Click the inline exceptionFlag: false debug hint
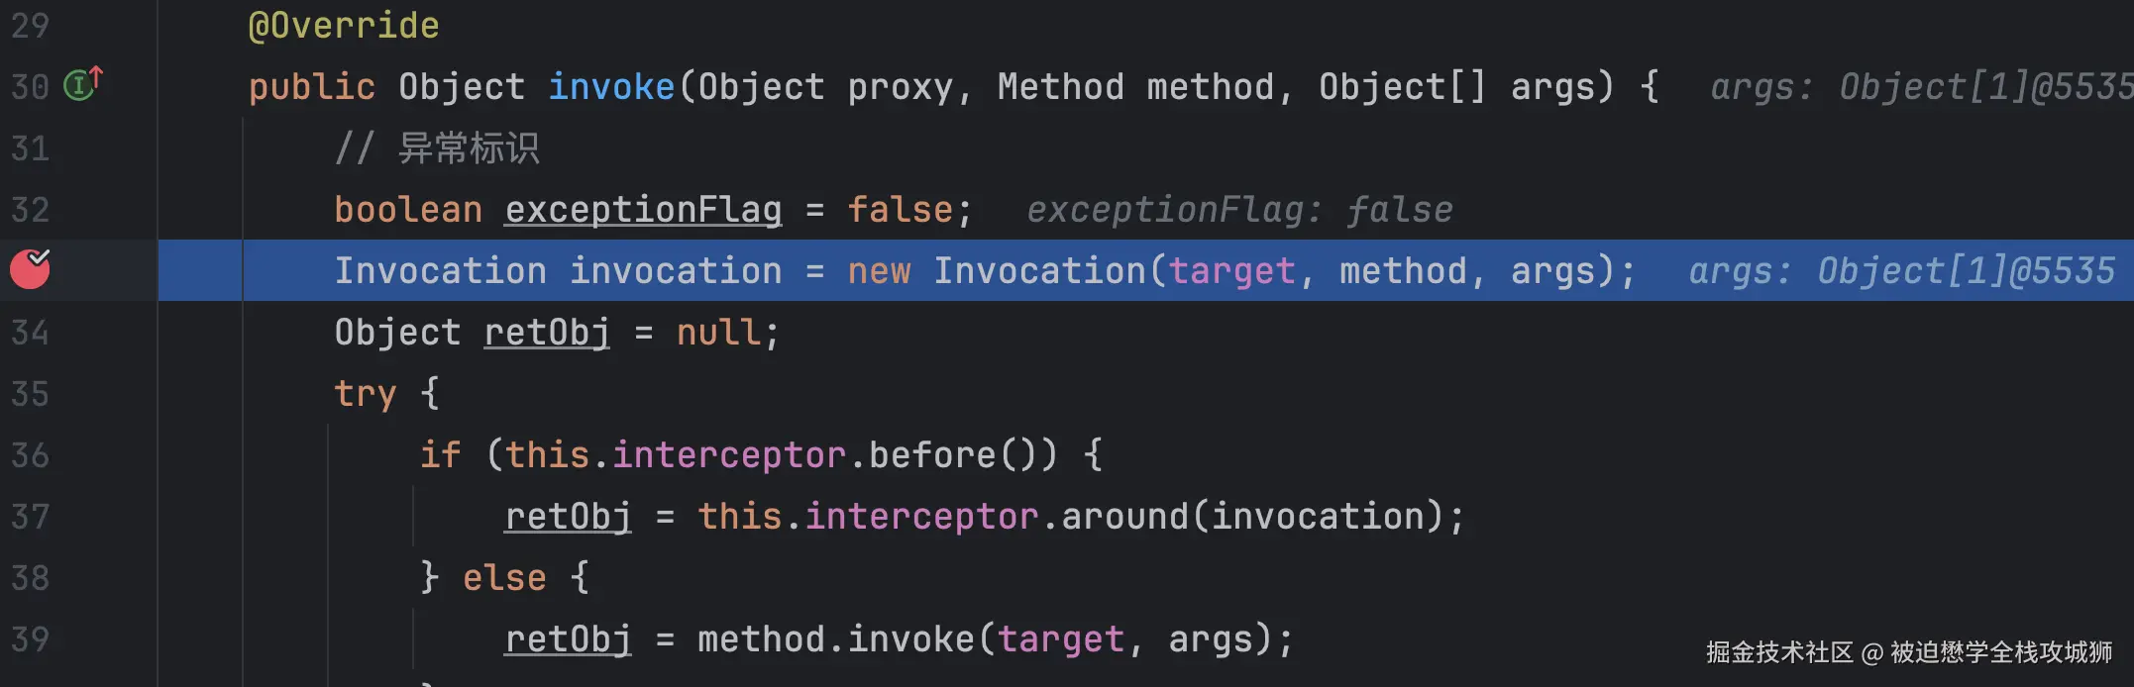Screen dimensions: 2134x687 1239,210
